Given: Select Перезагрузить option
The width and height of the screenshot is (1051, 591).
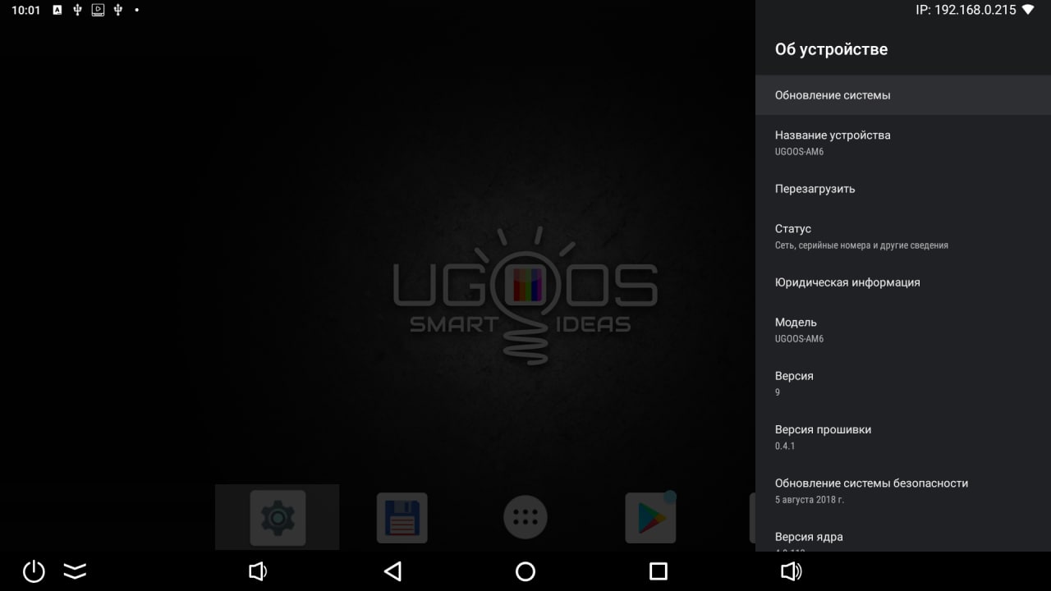Looking at the screenshot, I should (903, 189).
